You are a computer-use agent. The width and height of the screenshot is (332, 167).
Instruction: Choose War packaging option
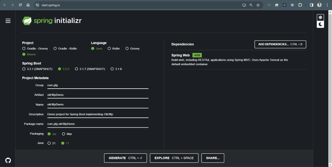point(67,134)
